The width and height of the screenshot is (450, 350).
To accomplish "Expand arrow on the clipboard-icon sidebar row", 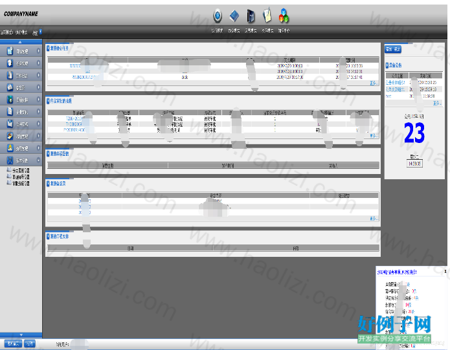I will click(38, 50).
